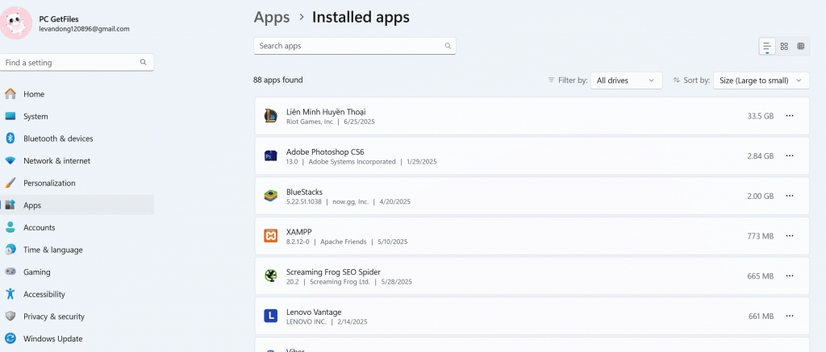Focus the Search apps field

(x=355, y=46)
